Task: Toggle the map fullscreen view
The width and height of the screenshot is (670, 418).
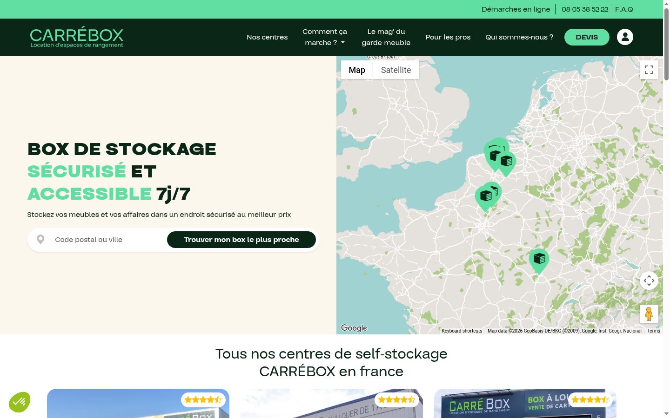Action: coord(649,70)
